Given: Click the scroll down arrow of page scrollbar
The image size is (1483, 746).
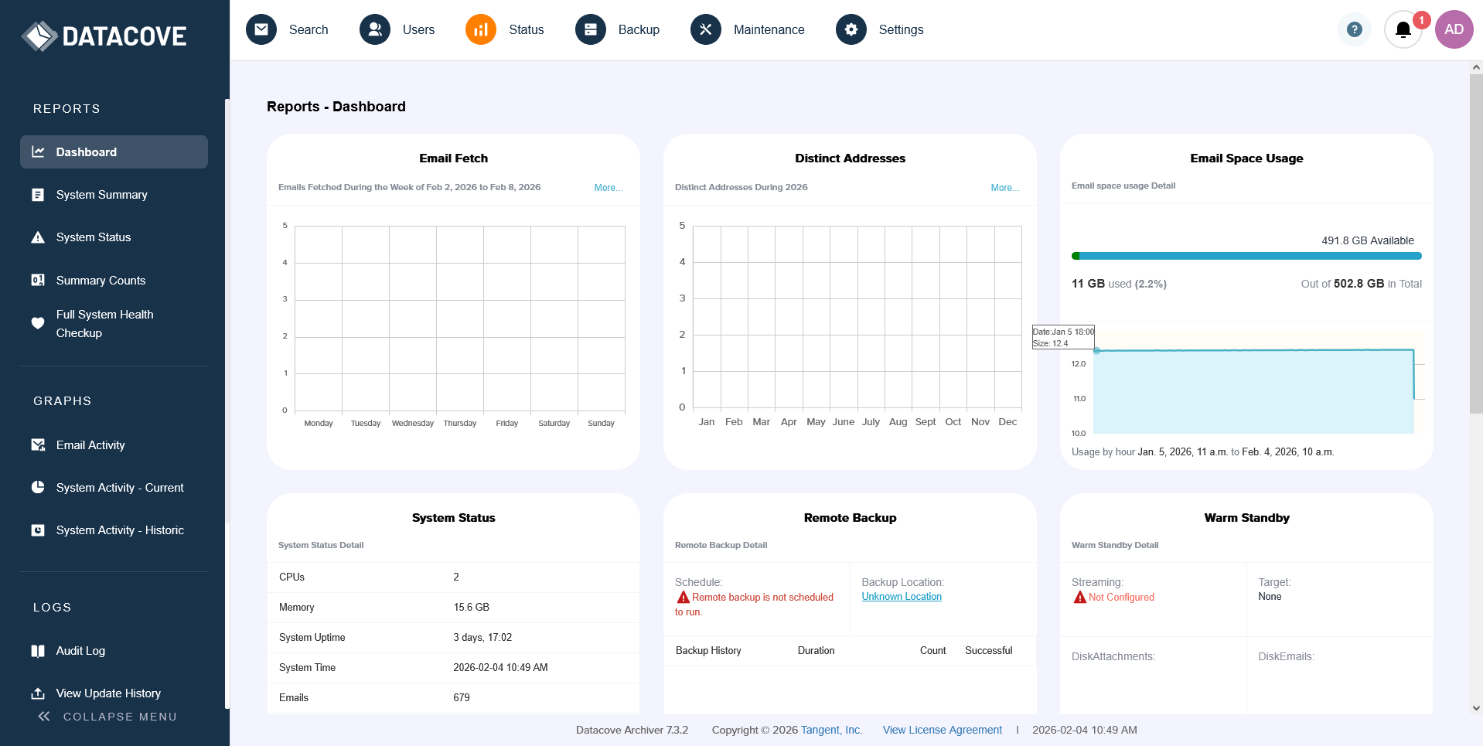Looking at the screenshot, I should click(1476, 707).
